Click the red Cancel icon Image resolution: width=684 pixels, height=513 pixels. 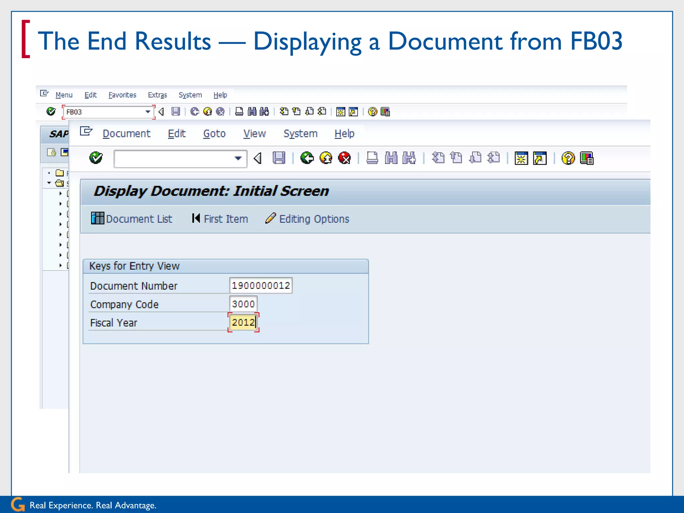(344, 158)
